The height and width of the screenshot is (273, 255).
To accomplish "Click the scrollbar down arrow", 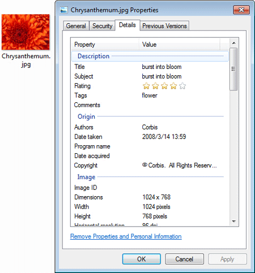I will tap(234, 222).
